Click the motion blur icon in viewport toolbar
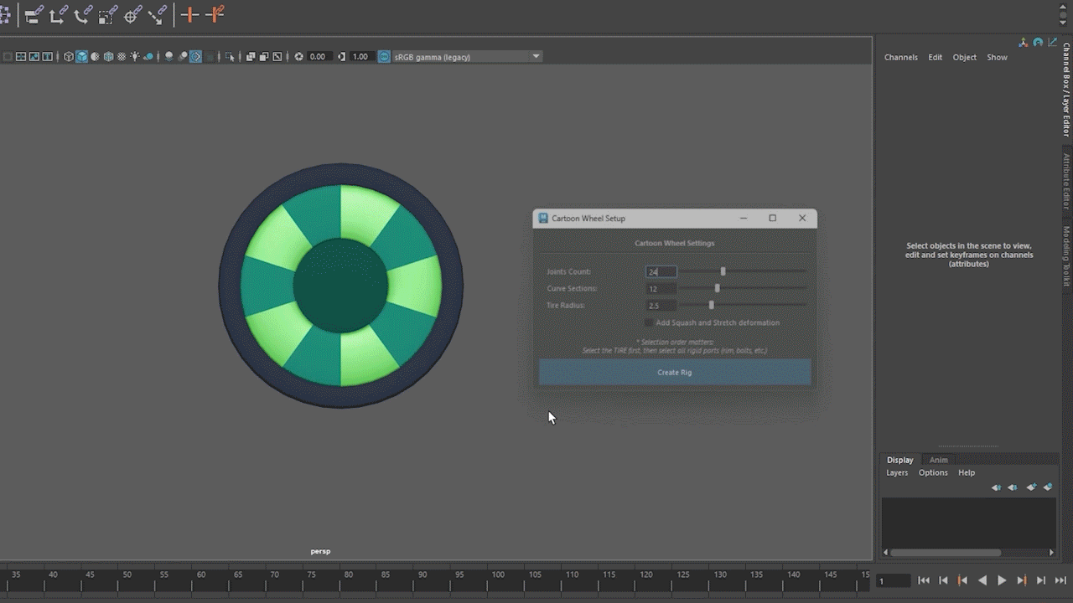 (x=182, y=57)
